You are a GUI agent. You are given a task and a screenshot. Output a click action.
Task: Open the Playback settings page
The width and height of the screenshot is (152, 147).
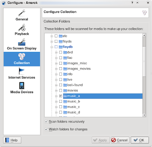coord(22,30)
